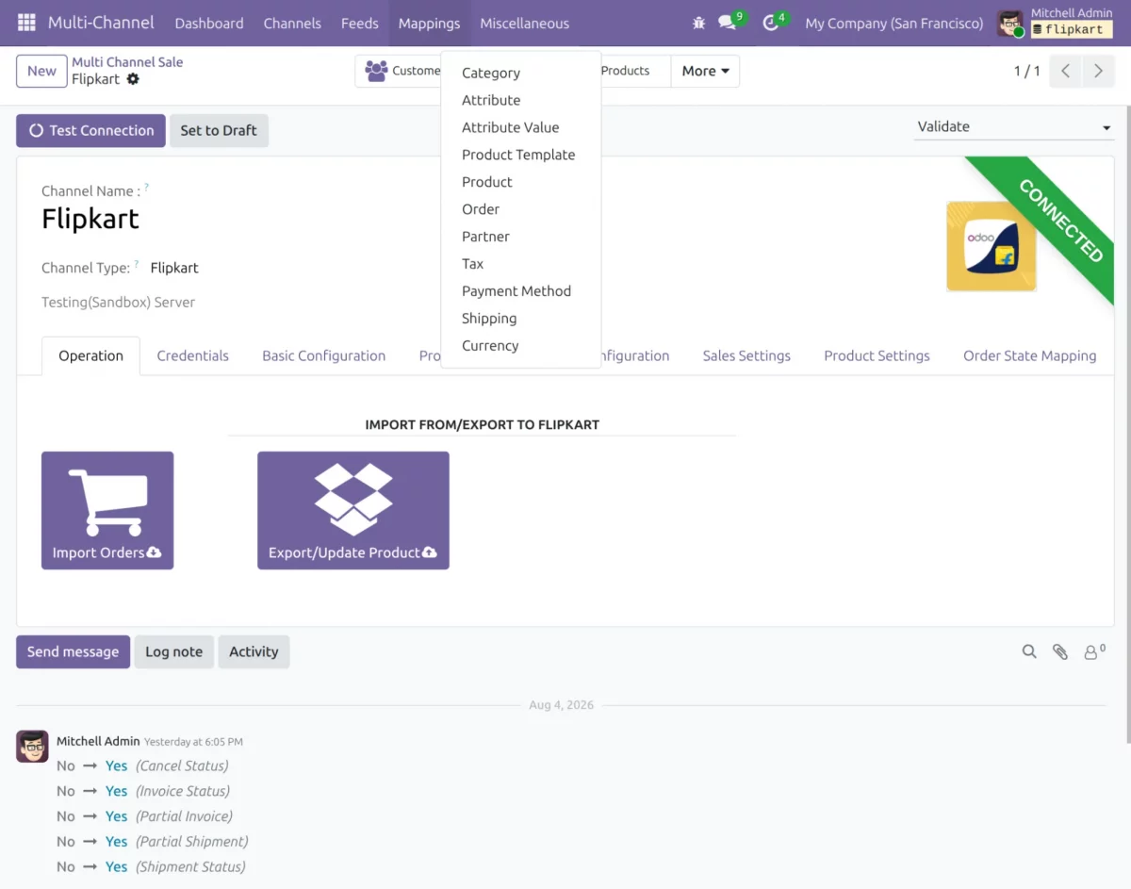Screen dimensions: 1131x889
Task: Go to next record arrow
Action: [1098, 71]
